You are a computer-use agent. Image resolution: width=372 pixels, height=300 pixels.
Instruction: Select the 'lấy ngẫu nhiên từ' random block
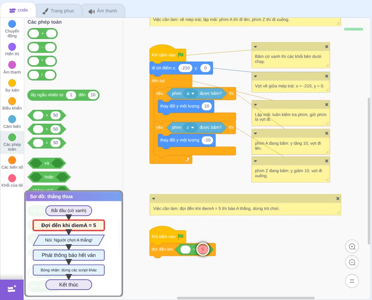[x=63, y=95]
